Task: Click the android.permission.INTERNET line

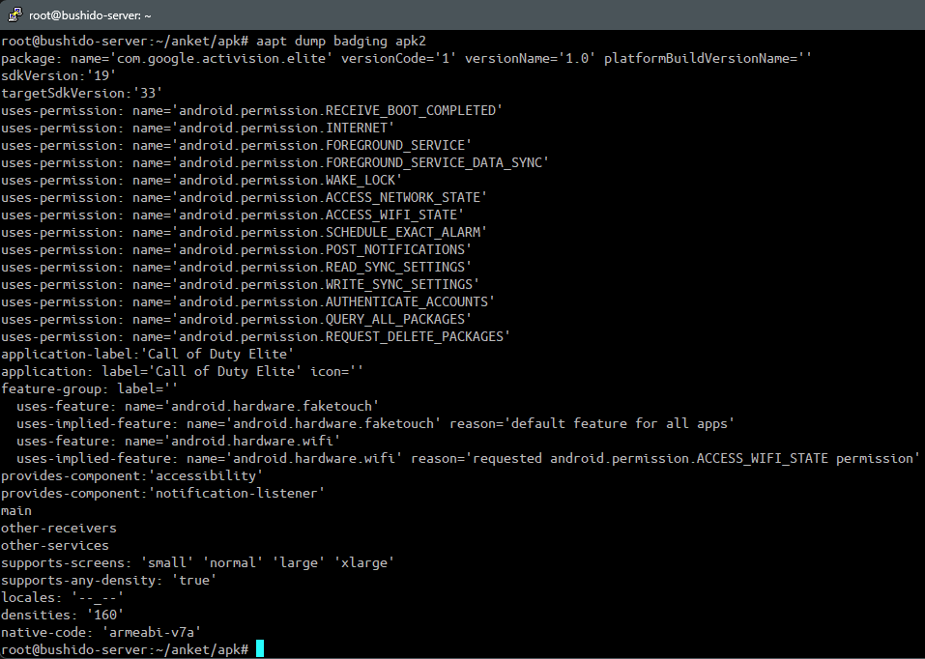Action: click(x=197, y=128)
